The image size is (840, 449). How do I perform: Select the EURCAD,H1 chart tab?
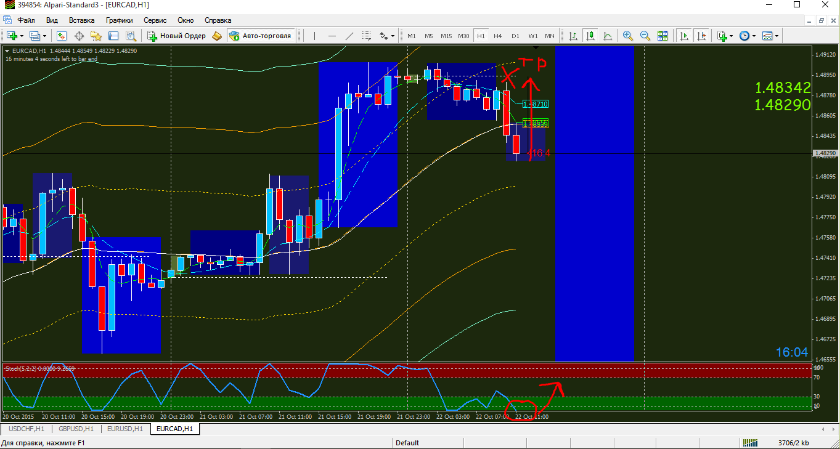coord(174,429)
